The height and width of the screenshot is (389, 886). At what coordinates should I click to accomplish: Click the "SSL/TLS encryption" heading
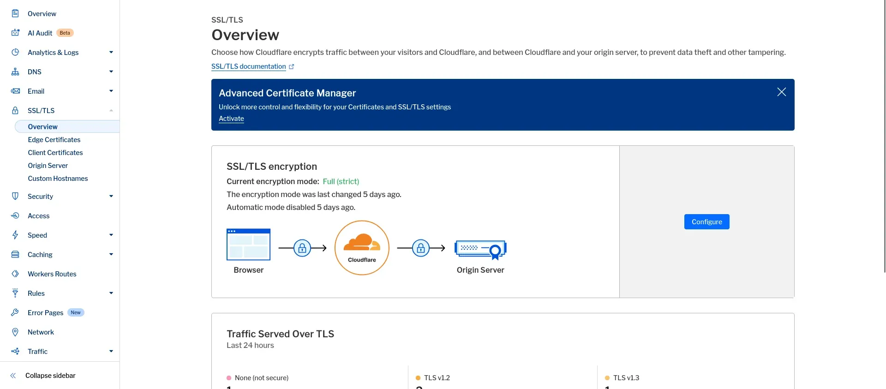point(272,166)
